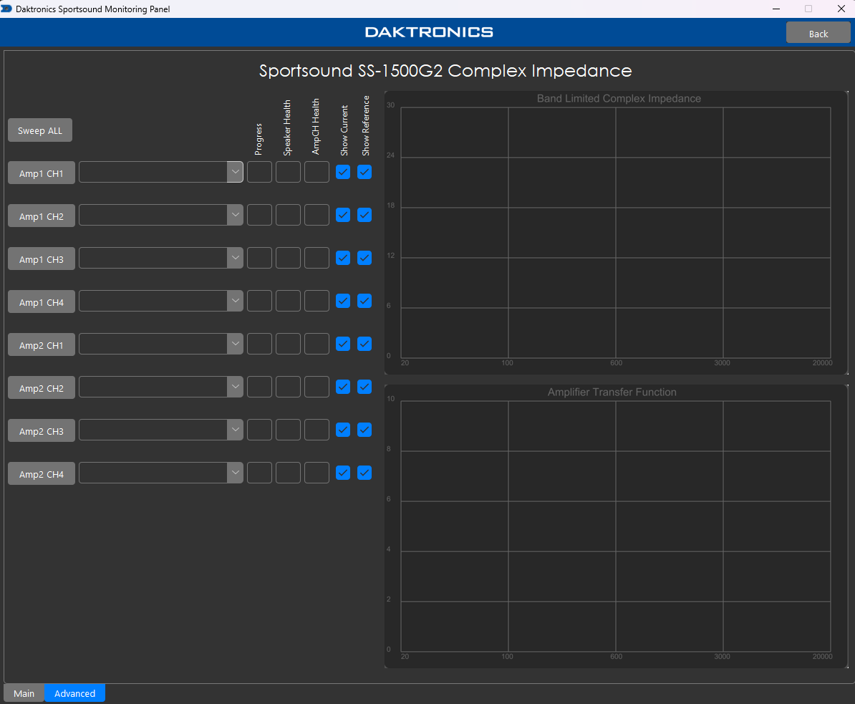
Task: Open the Amp1 CH1 dropdown arrow
Action: [x=235, y=172]
